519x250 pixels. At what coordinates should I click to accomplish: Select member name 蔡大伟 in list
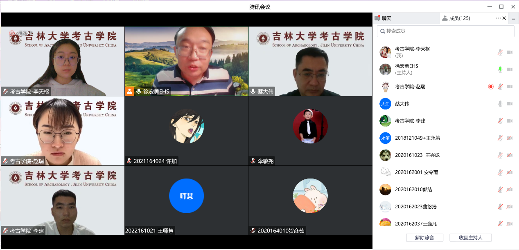[x=402, y=104]
